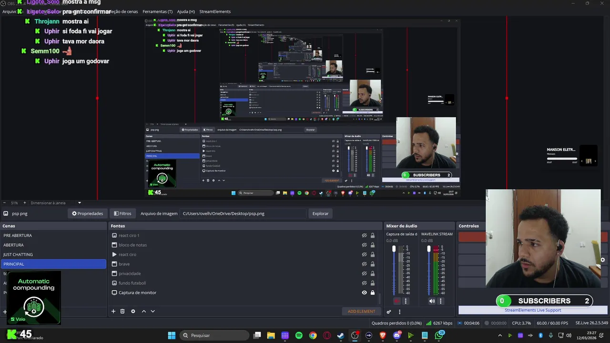Image resolution: width=610 pixels, height=343 pixels.
Task: Select the ABERTURA scene
Action: click(53, 245)
